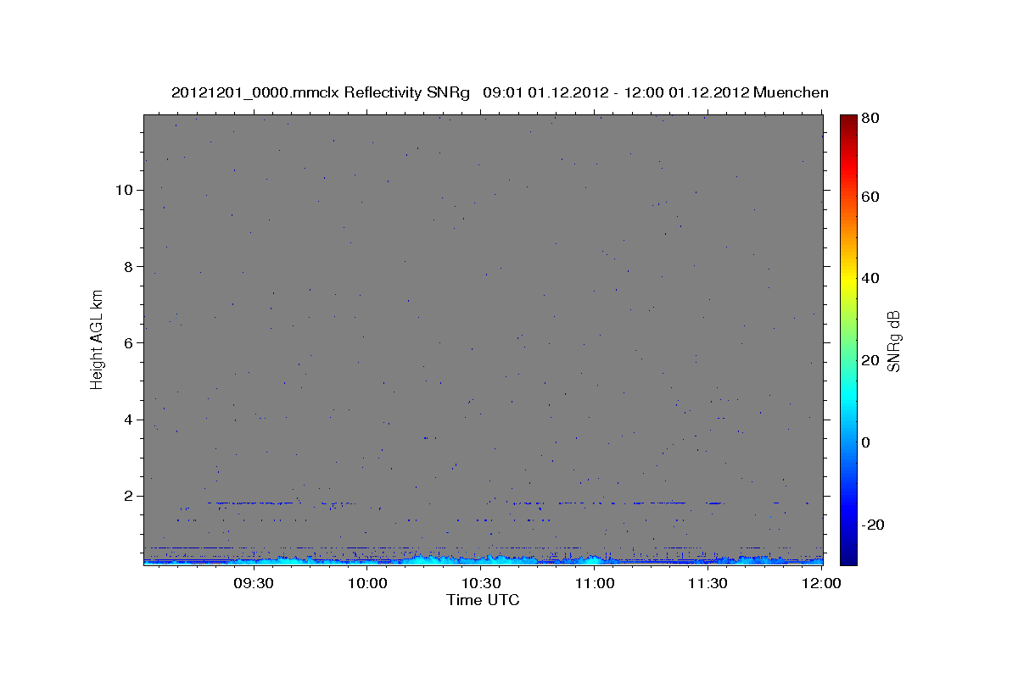Click the colorbar value 20

click(x=870, y=360)
